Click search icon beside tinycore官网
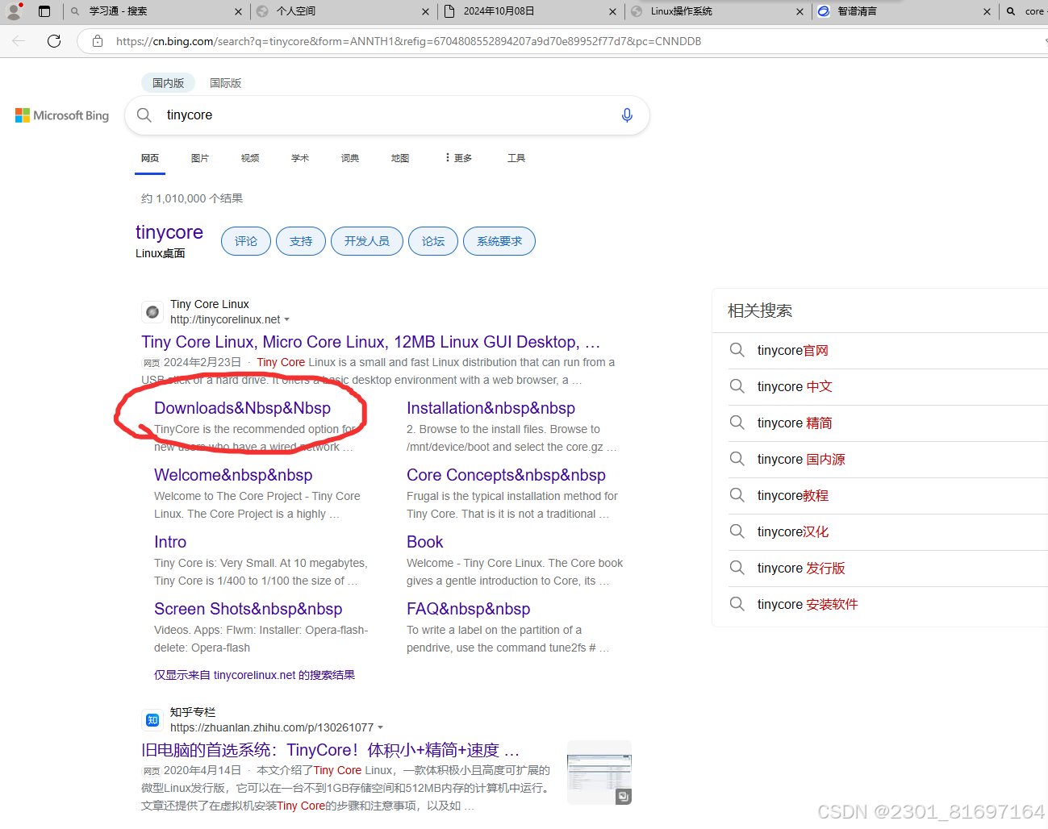Image resolution: width=1048 pixels, height=829 pixels. click(x=737, y=350)
